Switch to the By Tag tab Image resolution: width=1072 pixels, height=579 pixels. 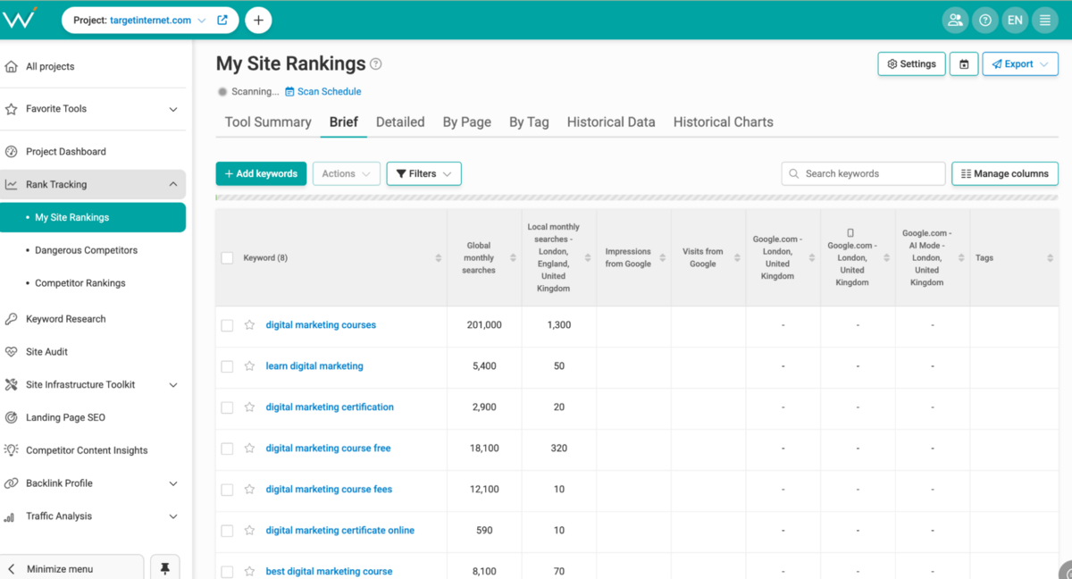(x=529, y=122)
